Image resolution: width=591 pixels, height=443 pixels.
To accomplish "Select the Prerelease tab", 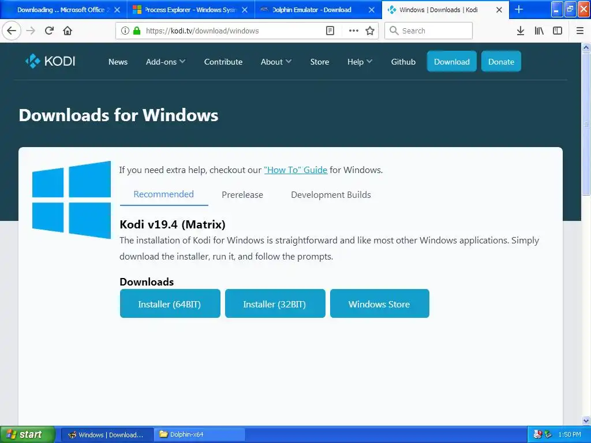I will 242,195.
